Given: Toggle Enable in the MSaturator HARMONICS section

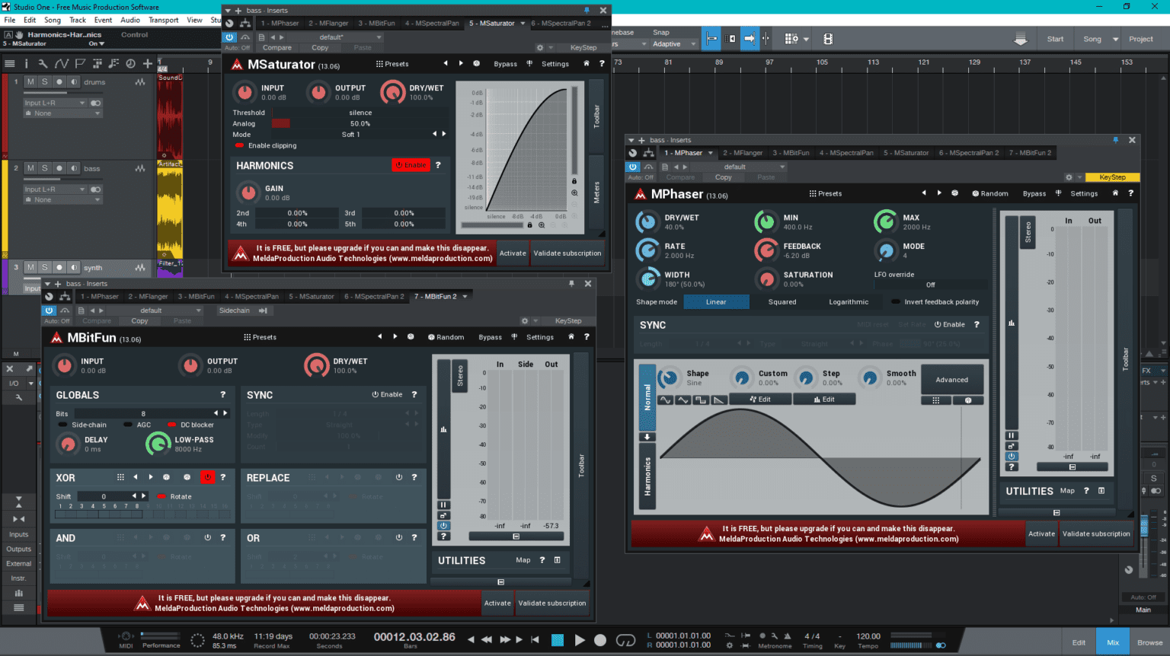Looking at the screenshot, I should (411, 165).
